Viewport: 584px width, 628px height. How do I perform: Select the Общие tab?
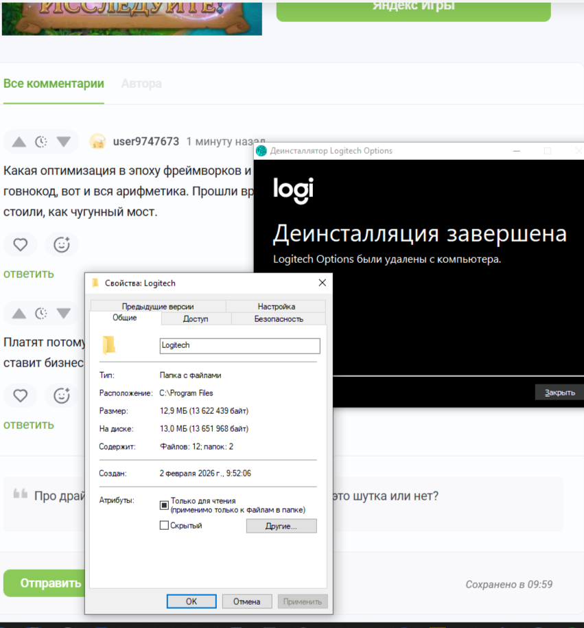click(x=125, y=318)
